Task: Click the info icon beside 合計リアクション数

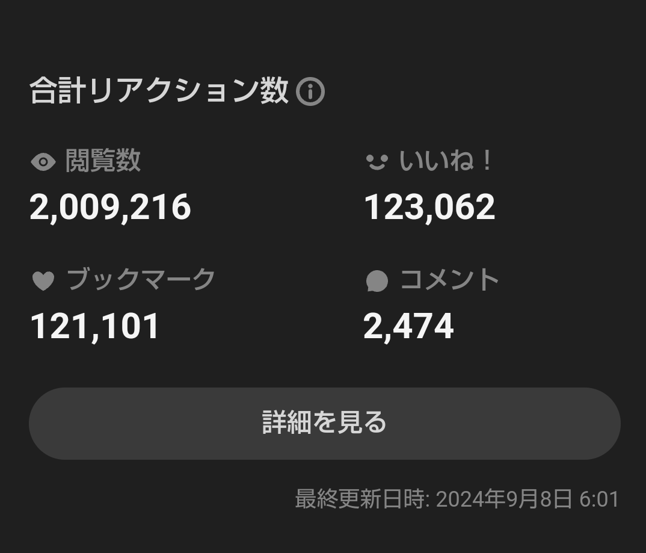Action: coord(310,92)
